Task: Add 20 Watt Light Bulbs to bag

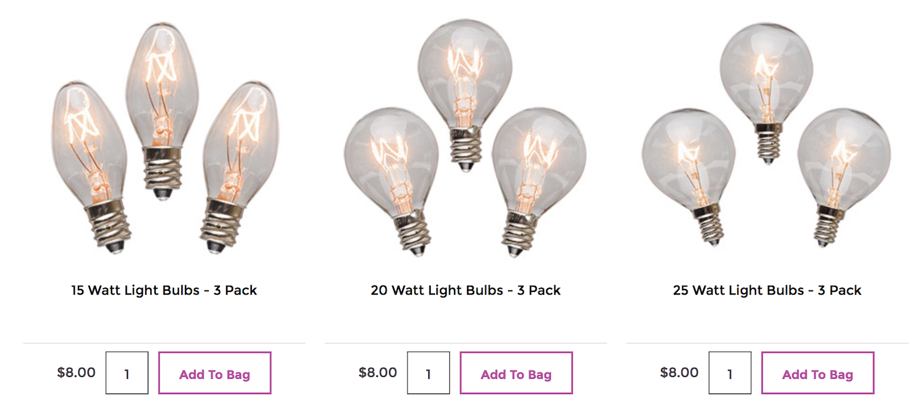Action: coord(516,373)
